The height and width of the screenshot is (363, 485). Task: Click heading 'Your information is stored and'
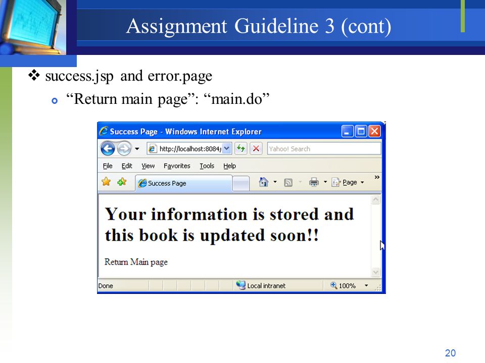point(229,214)
